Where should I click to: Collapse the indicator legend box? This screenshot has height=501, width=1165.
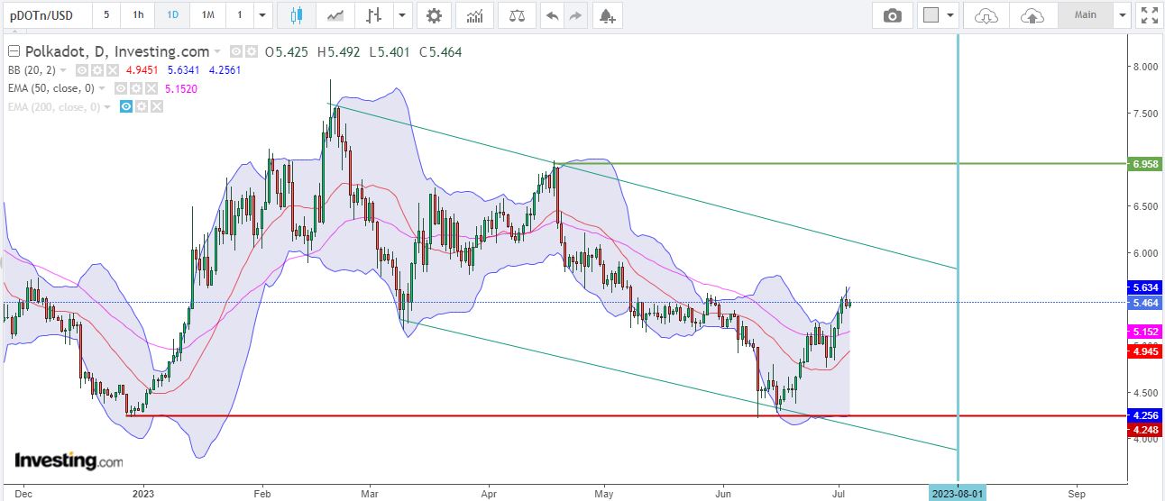pyautogui.click(x=13, y=52)
